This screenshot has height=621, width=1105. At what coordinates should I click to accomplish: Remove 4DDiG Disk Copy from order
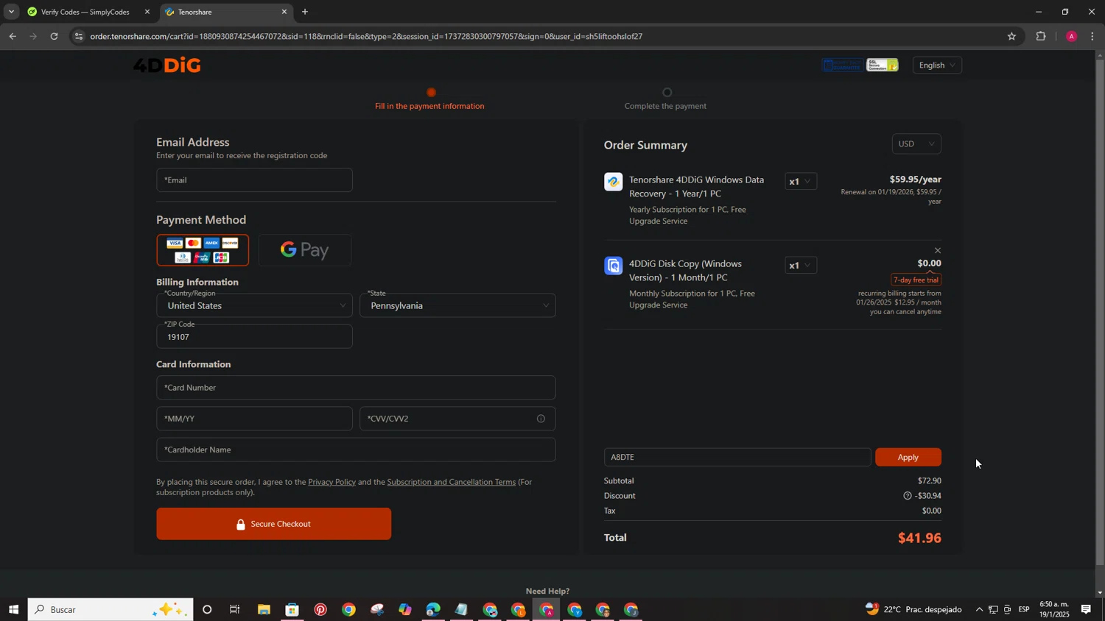(937, 251)
